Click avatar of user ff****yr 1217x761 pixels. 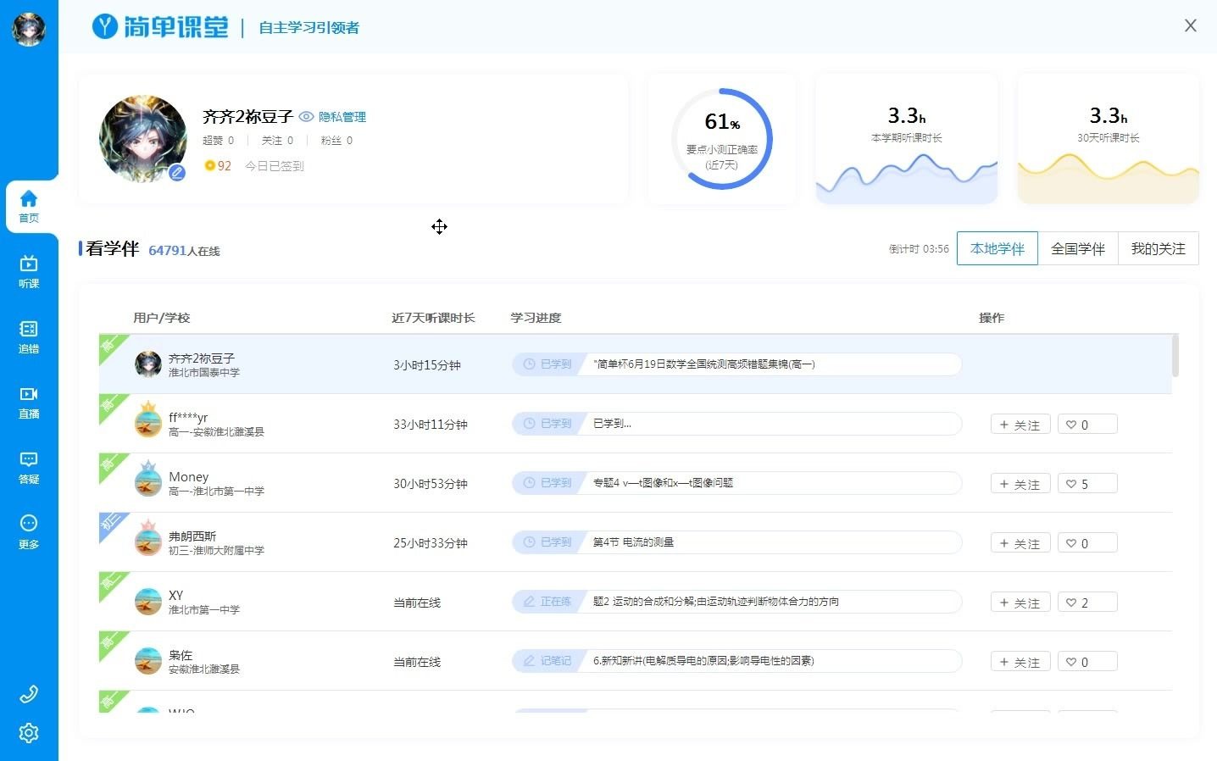[x=148, y=423]
